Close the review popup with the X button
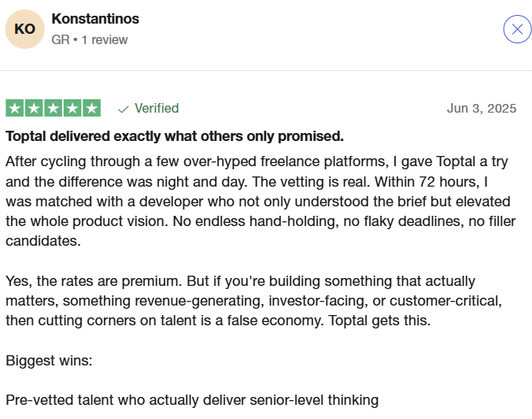Image resolution: width=532 pixels, height=419 pixels. click(x=517, y=29)
